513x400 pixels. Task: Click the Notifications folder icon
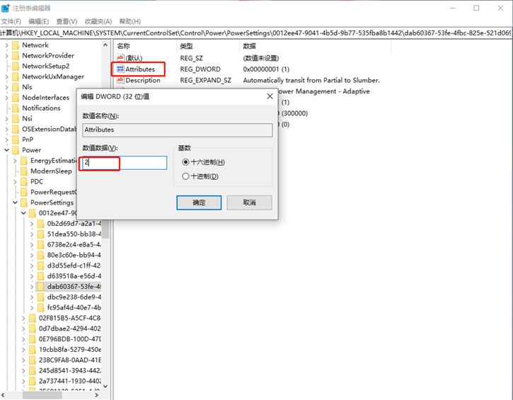pyautogui.click(x=14, y=108)
